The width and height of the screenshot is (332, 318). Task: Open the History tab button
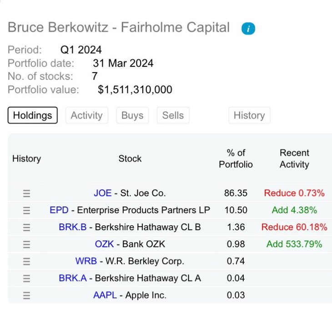pyautogui.click(x=249, y=115)
